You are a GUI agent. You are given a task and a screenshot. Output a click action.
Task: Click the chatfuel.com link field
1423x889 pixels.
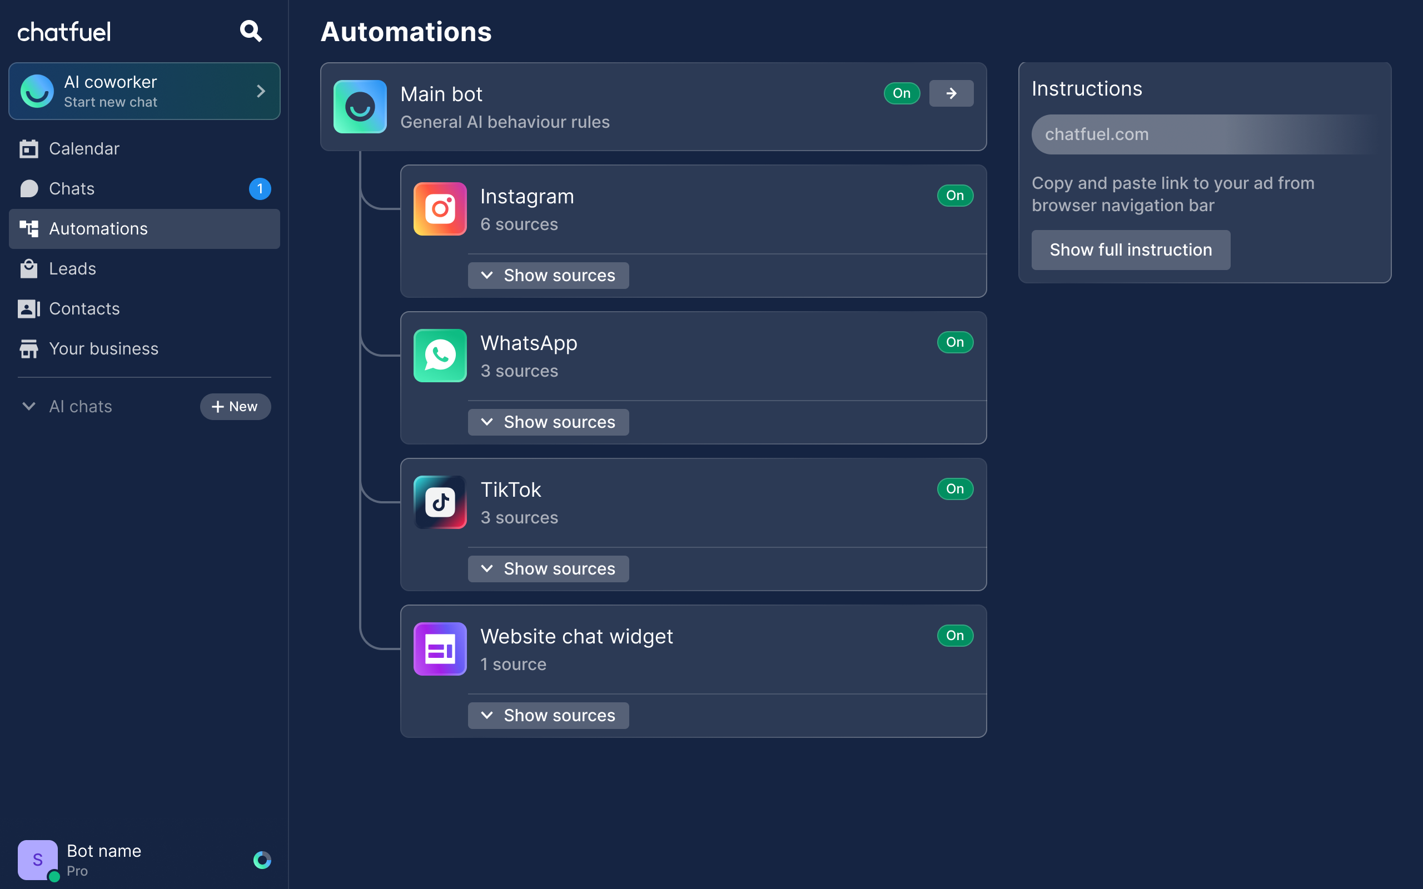[1205, 134]
